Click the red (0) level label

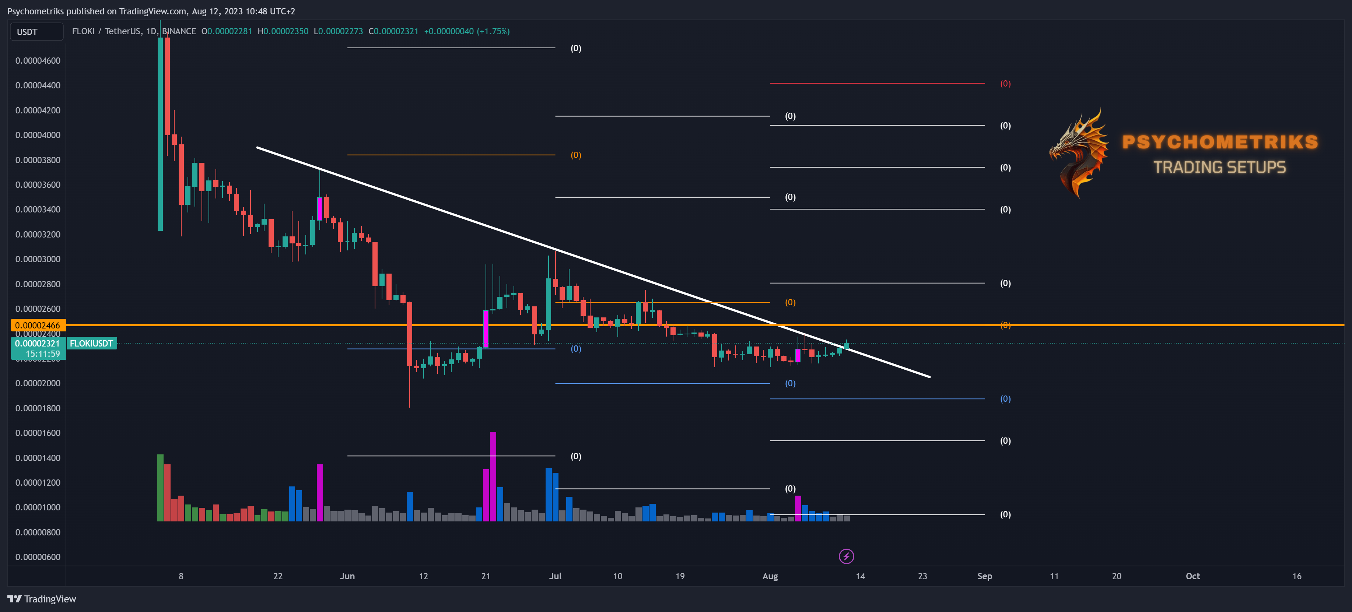[1005, 83]
